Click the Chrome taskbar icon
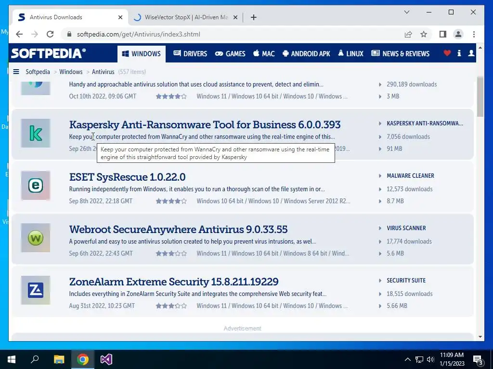This screenshot has width=493, height=369. click(x=83, y=359)
